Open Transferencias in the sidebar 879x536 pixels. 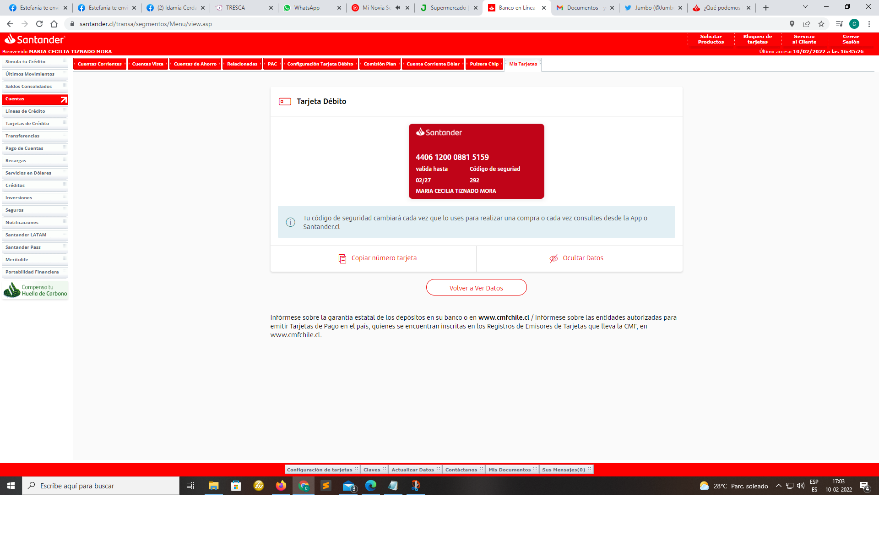tap(22, 136)
